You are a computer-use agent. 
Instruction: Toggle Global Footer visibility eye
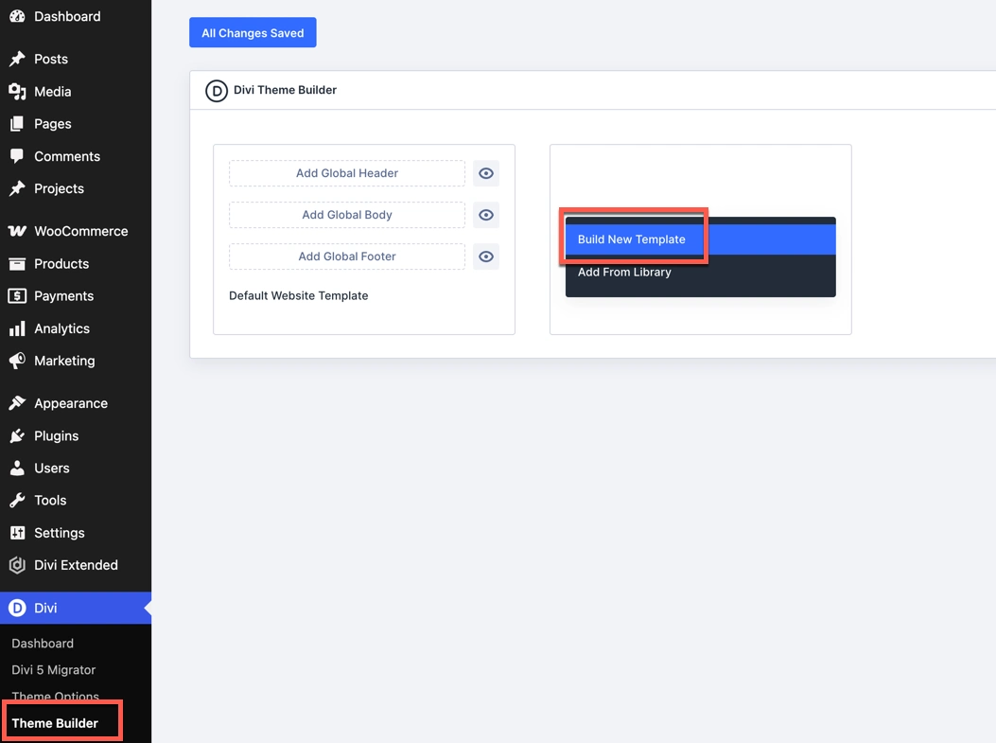coord(486,257)
